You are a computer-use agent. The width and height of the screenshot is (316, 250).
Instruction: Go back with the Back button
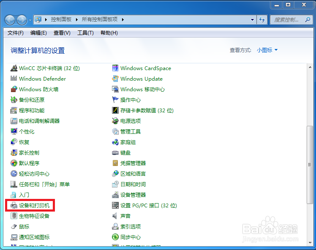pos(10,20)
